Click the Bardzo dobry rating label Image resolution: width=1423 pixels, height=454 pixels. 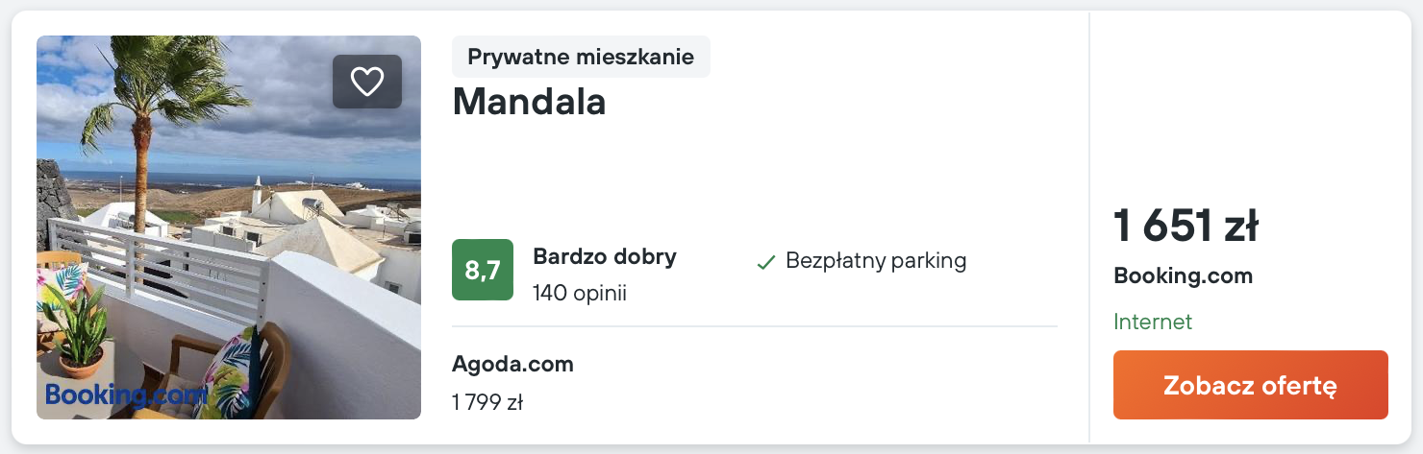tap(605, 256)
